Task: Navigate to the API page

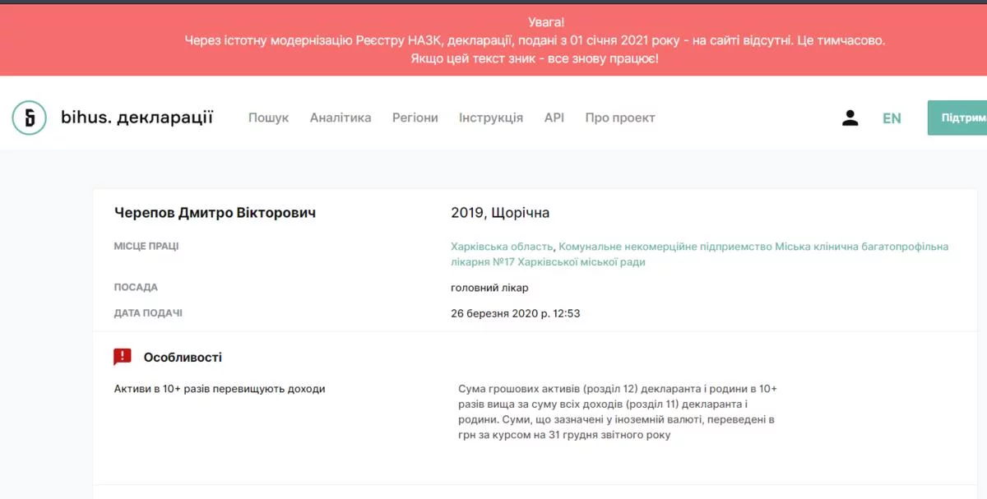Action: point(554,118)
